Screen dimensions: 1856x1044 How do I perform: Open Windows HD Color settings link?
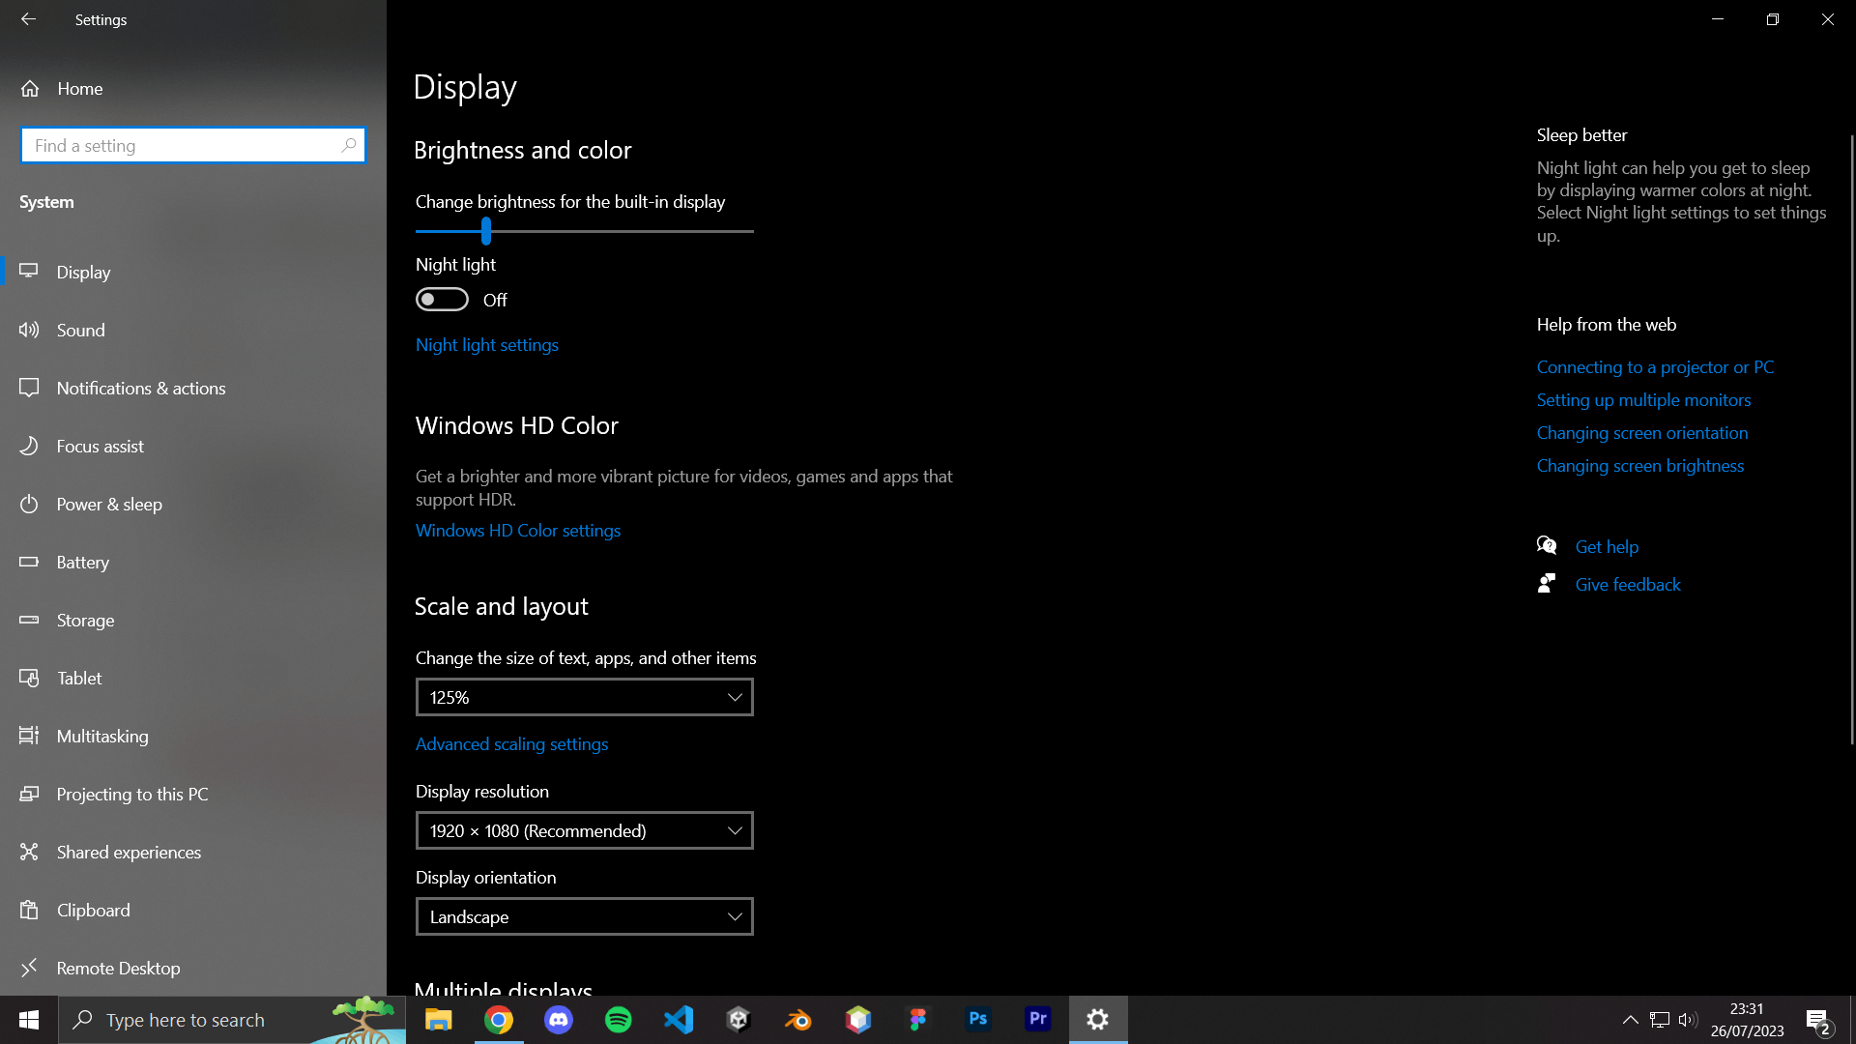pos(518,531)
